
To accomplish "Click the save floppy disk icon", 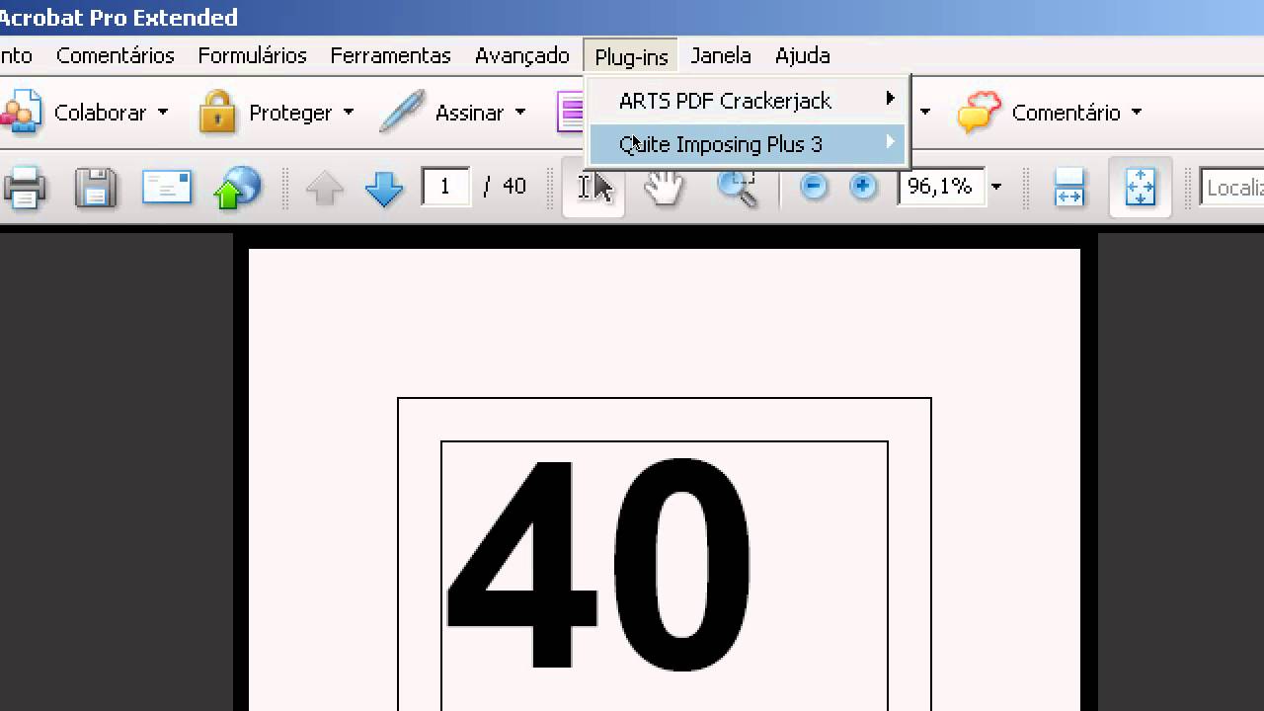I will pyautogui.click(x=96, y=187).
